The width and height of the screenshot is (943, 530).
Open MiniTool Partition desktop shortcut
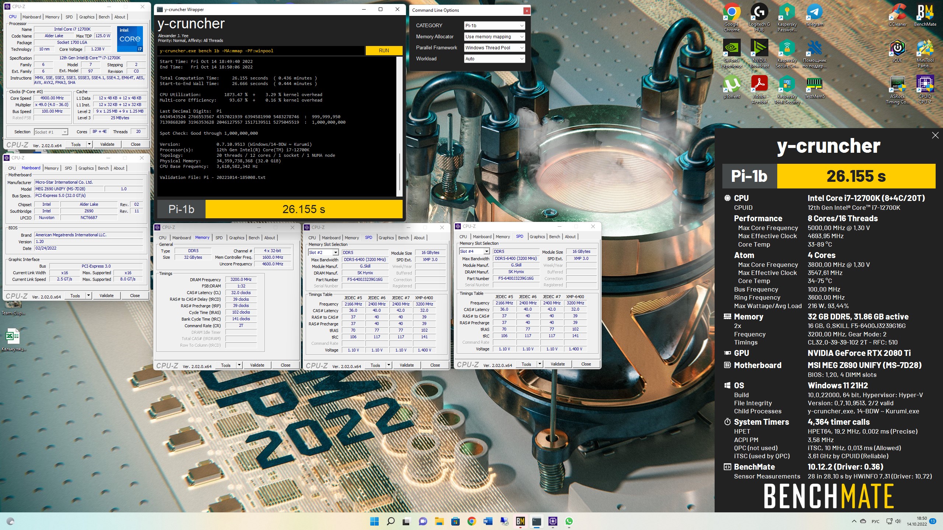coord(925,54)
